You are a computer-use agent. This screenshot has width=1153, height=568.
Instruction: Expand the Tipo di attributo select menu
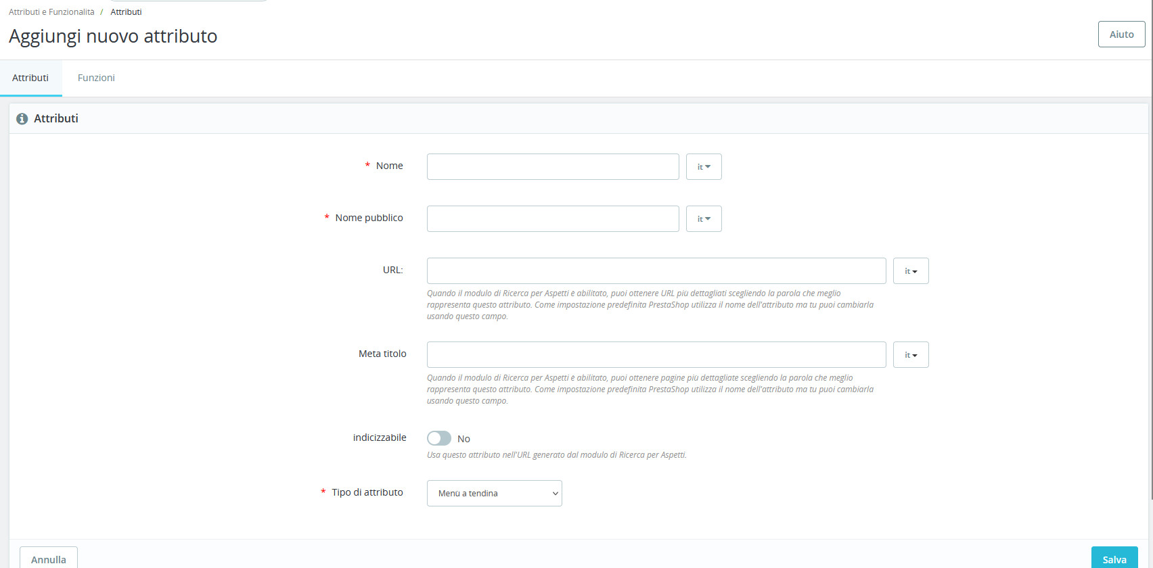click(x=495, y=494)
